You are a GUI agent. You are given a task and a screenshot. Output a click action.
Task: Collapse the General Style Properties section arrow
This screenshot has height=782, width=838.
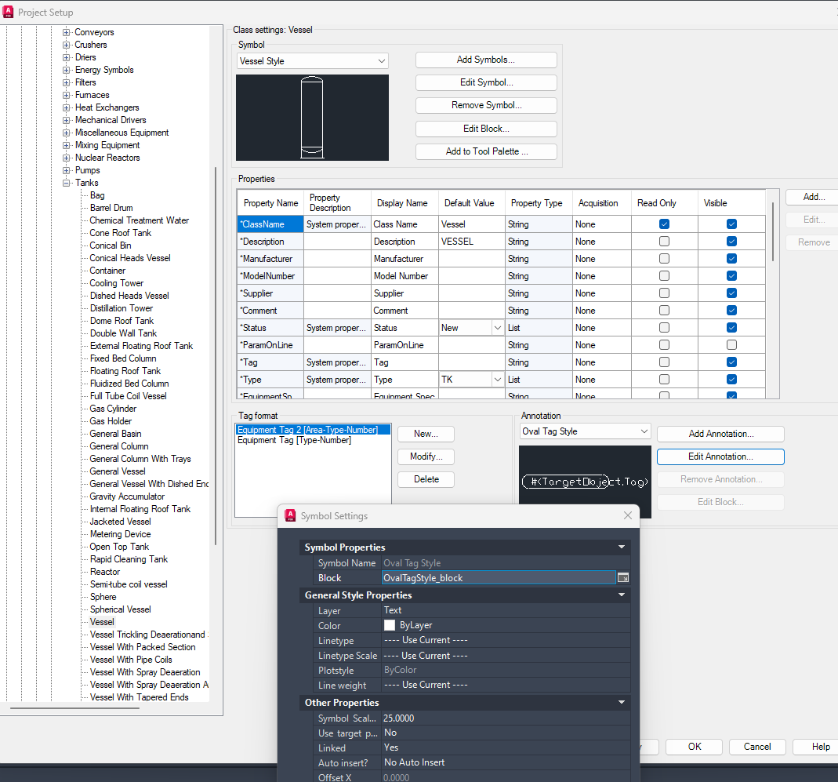click(622, 595)
